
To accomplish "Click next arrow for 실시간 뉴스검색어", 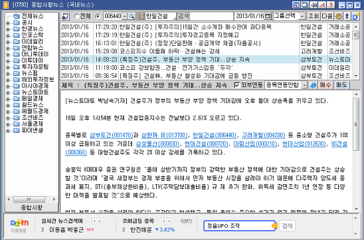I will [x=100, y=221].
